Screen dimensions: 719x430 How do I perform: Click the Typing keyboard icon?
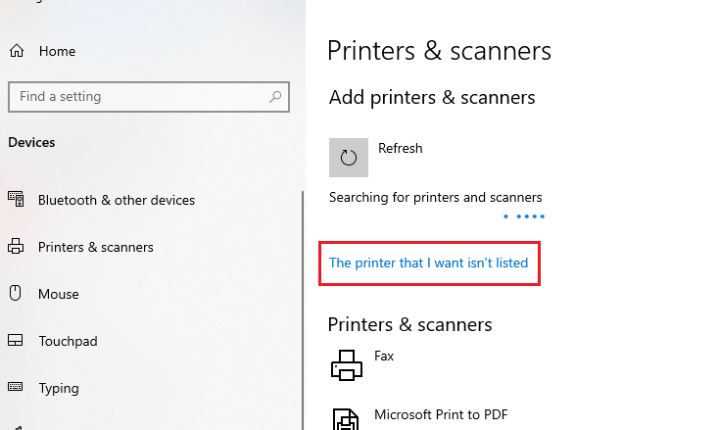point(16,388)
